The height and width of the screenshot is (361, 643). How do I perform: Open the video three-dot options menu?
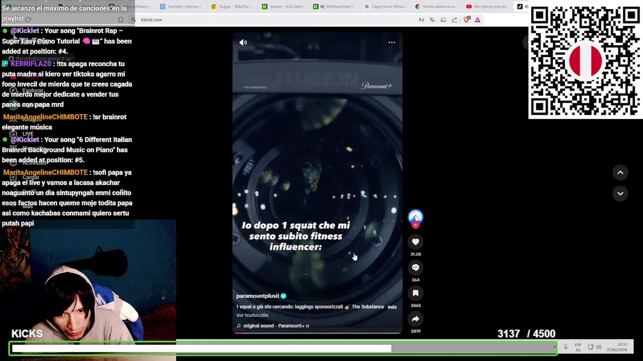pos(392,43)
